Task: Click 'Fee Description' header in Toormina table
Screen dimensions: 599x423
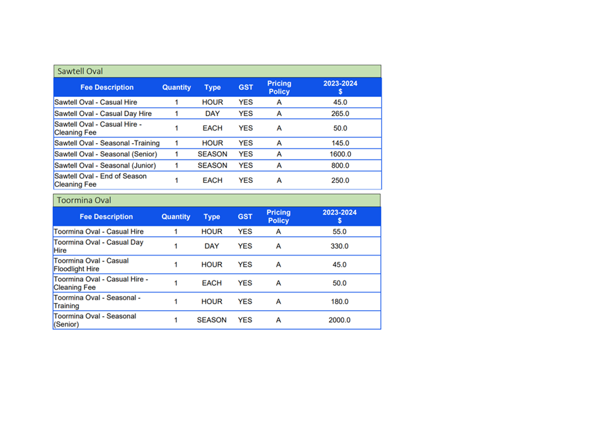Action: click(x=106, y=217)
